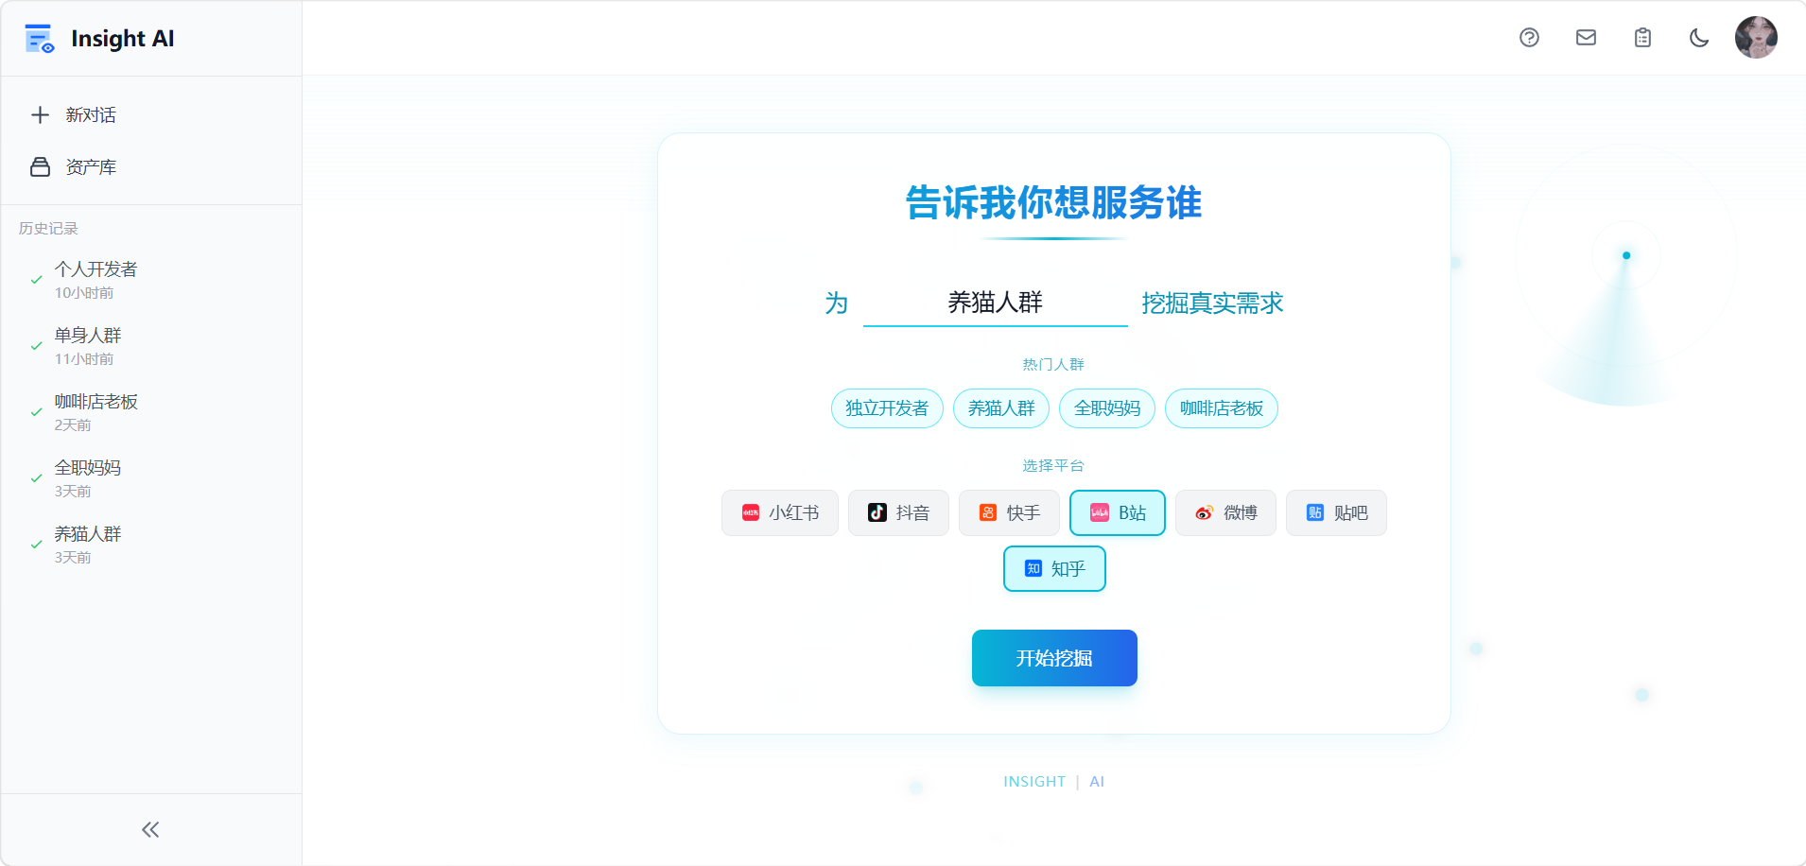Click the 11小时前 timestamp
Screen dimensions: 1806x866
(x=84, y=359)
